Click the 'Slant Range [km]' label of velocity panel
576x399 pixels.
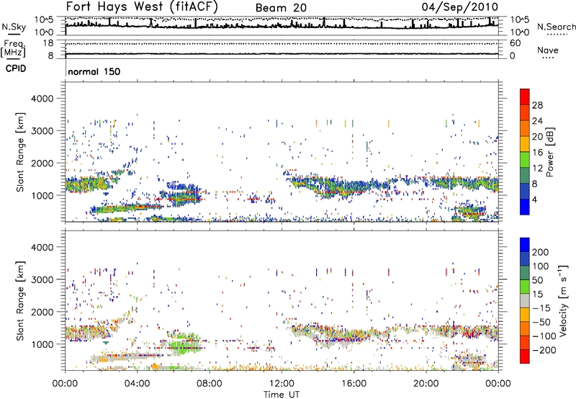[x=20, y=301]
